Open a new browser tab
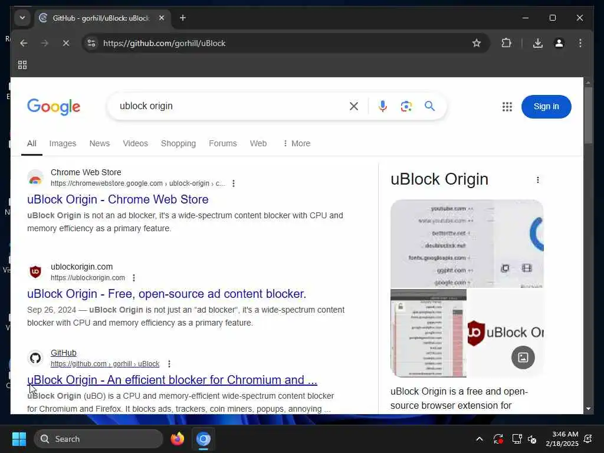Image resolution: width=604 pixels, height=453 pixels. [x=183, y=18]
